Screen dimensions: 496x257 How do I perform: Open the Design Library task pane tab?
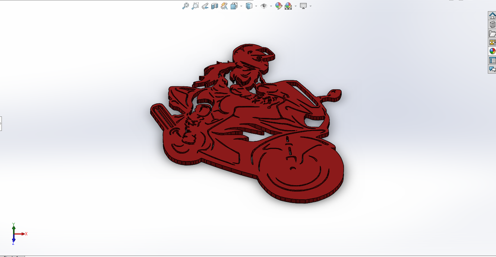(492, 25)
